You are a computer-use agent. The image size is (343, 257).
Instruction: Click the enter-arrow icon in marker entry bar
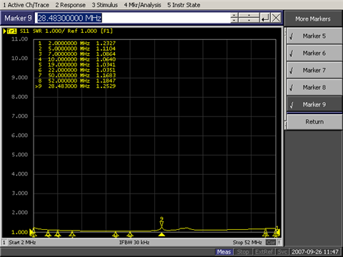point(265,18)
